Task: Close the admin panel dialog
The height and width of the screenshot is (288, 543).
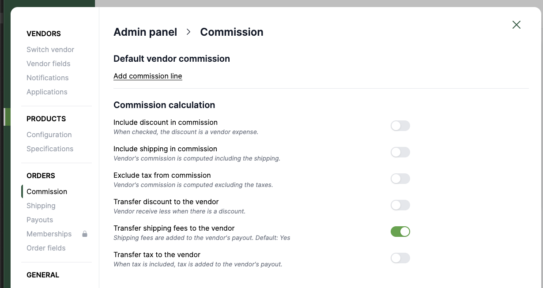Action: (x=516, y=25)
